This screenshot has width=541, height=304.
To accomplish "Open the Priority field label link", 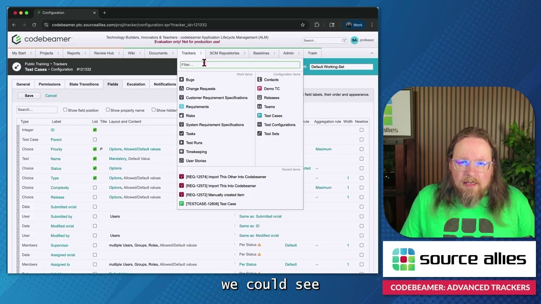I will [x=56, y=149].
